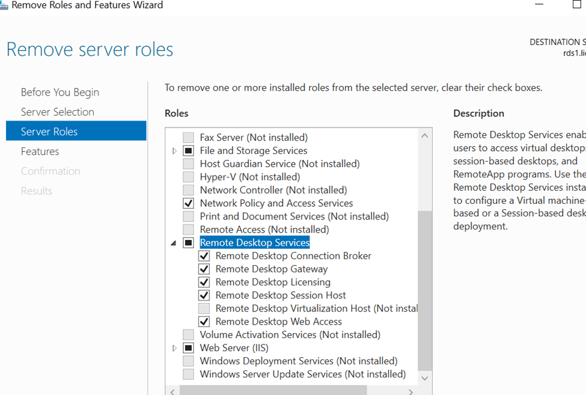Open the Server Roles step
Viewport: 586px width, 395px height.
tap(76, 131)
